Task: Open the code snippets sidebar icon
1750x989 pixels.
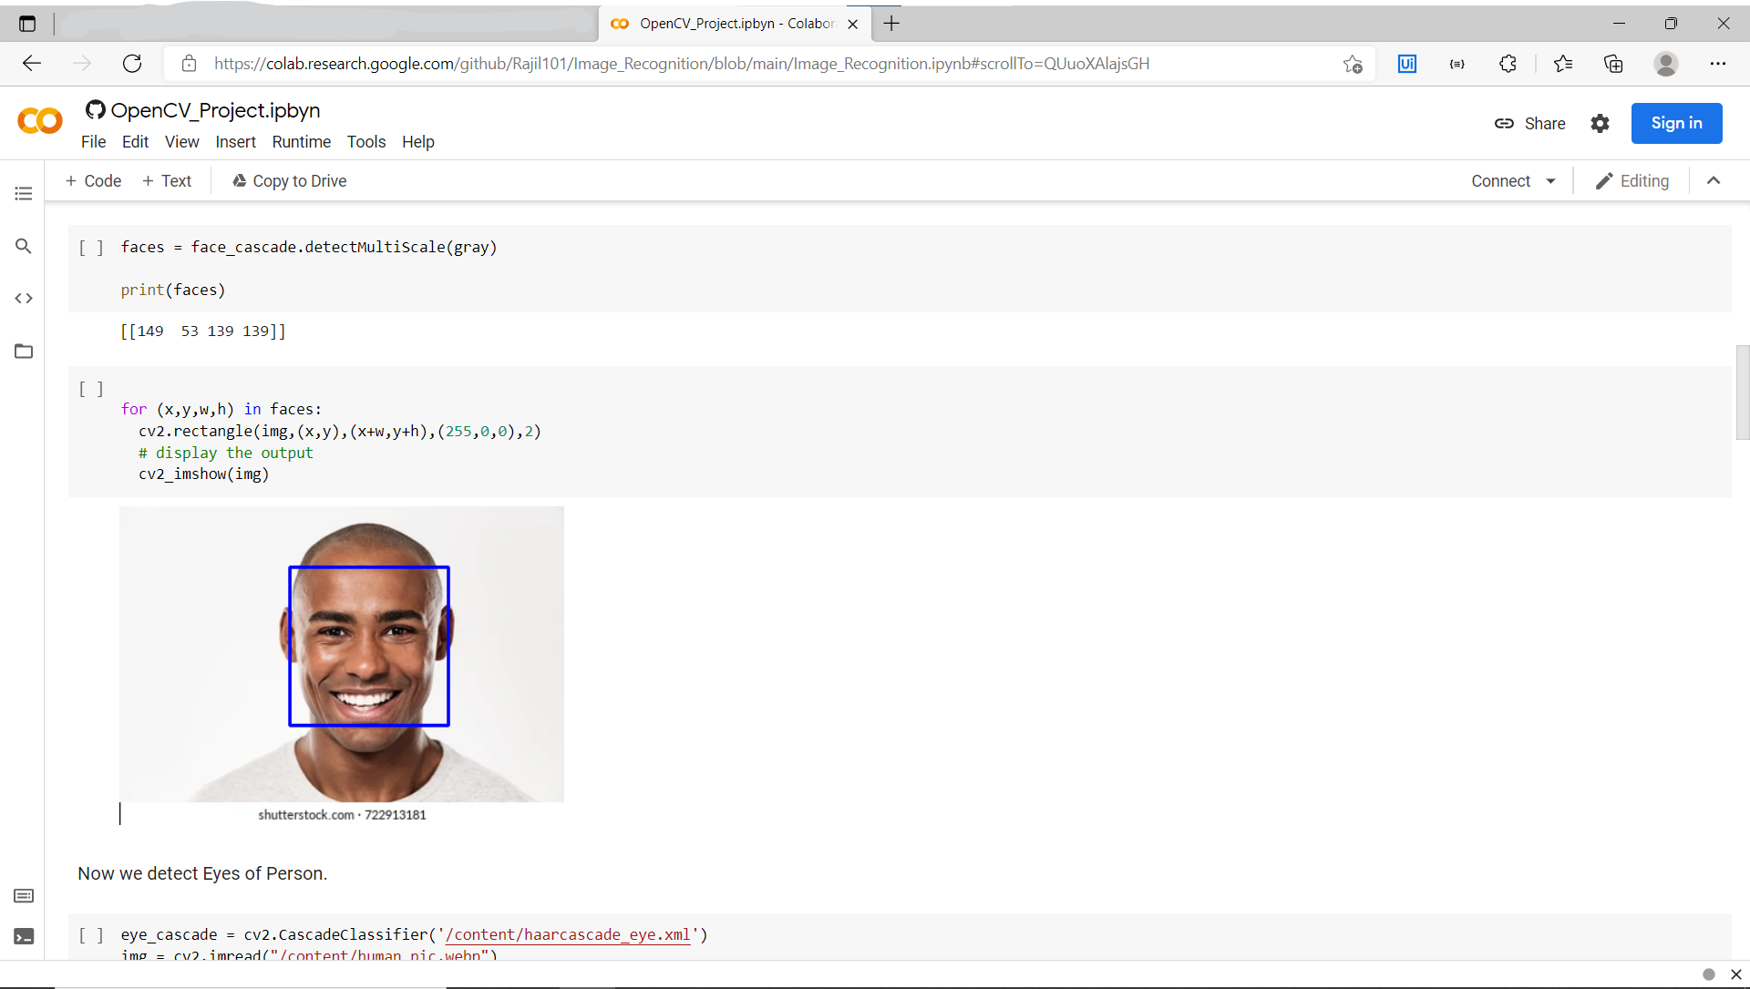Action: click(x=24, y=299)
